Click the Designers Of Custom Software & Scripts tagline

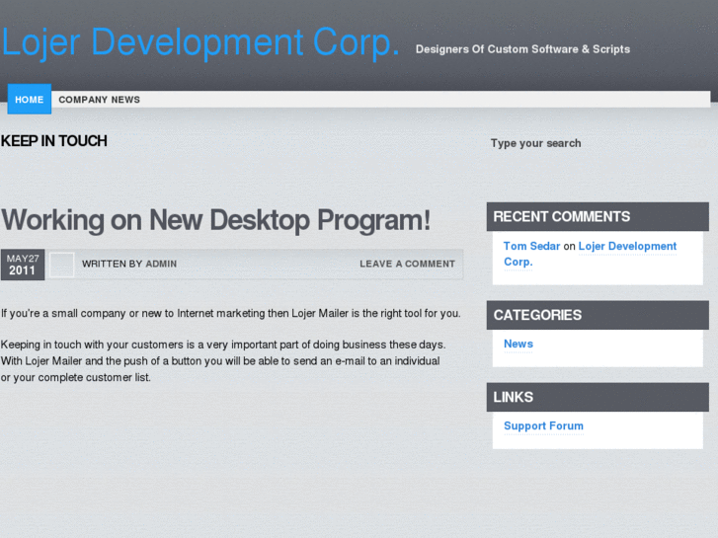[x=522, y=49]
